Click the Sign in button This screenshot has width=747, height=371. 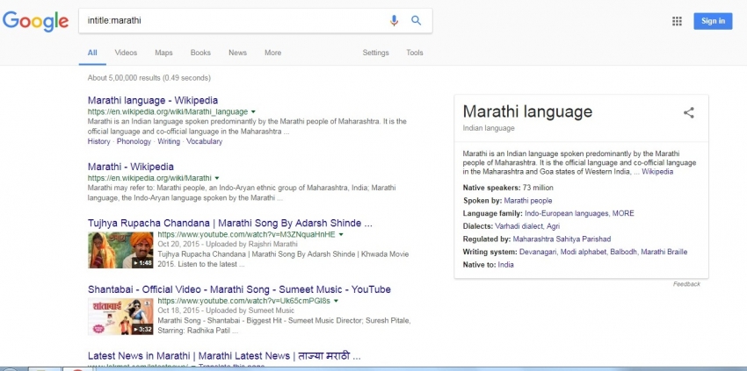coord(713,21)
